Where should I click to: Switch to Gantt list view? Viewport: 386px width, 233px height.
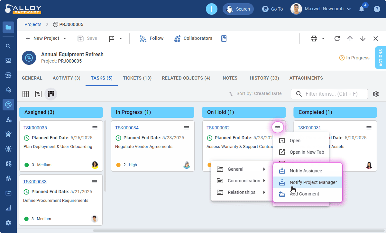coord(38,94)
